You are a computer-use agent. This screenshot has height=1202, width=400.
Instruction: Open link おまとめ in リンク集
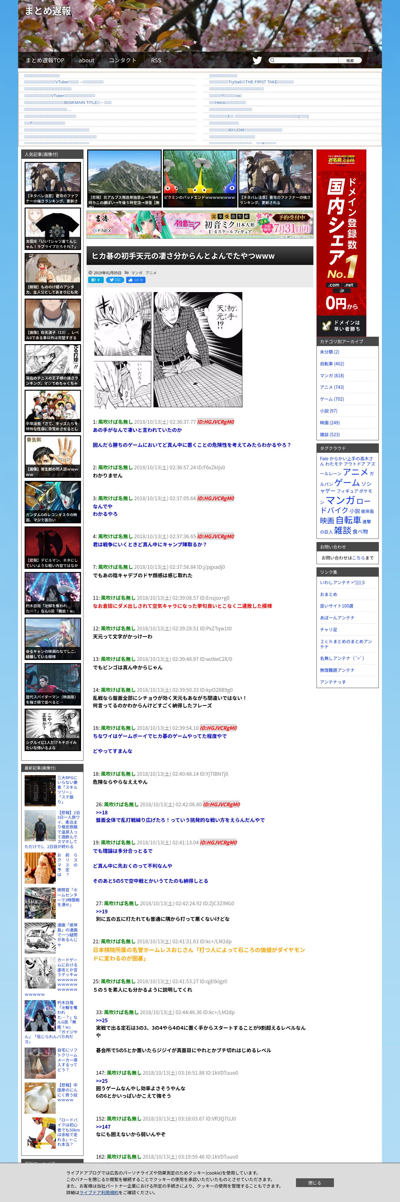[x=329, y=594]
